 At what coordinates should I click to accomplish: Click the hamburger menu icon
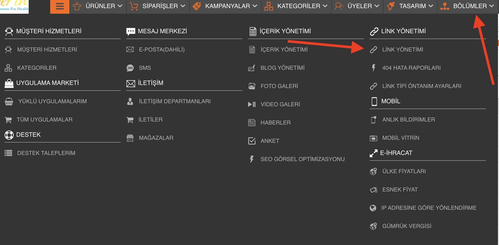[x=60, y=6]
